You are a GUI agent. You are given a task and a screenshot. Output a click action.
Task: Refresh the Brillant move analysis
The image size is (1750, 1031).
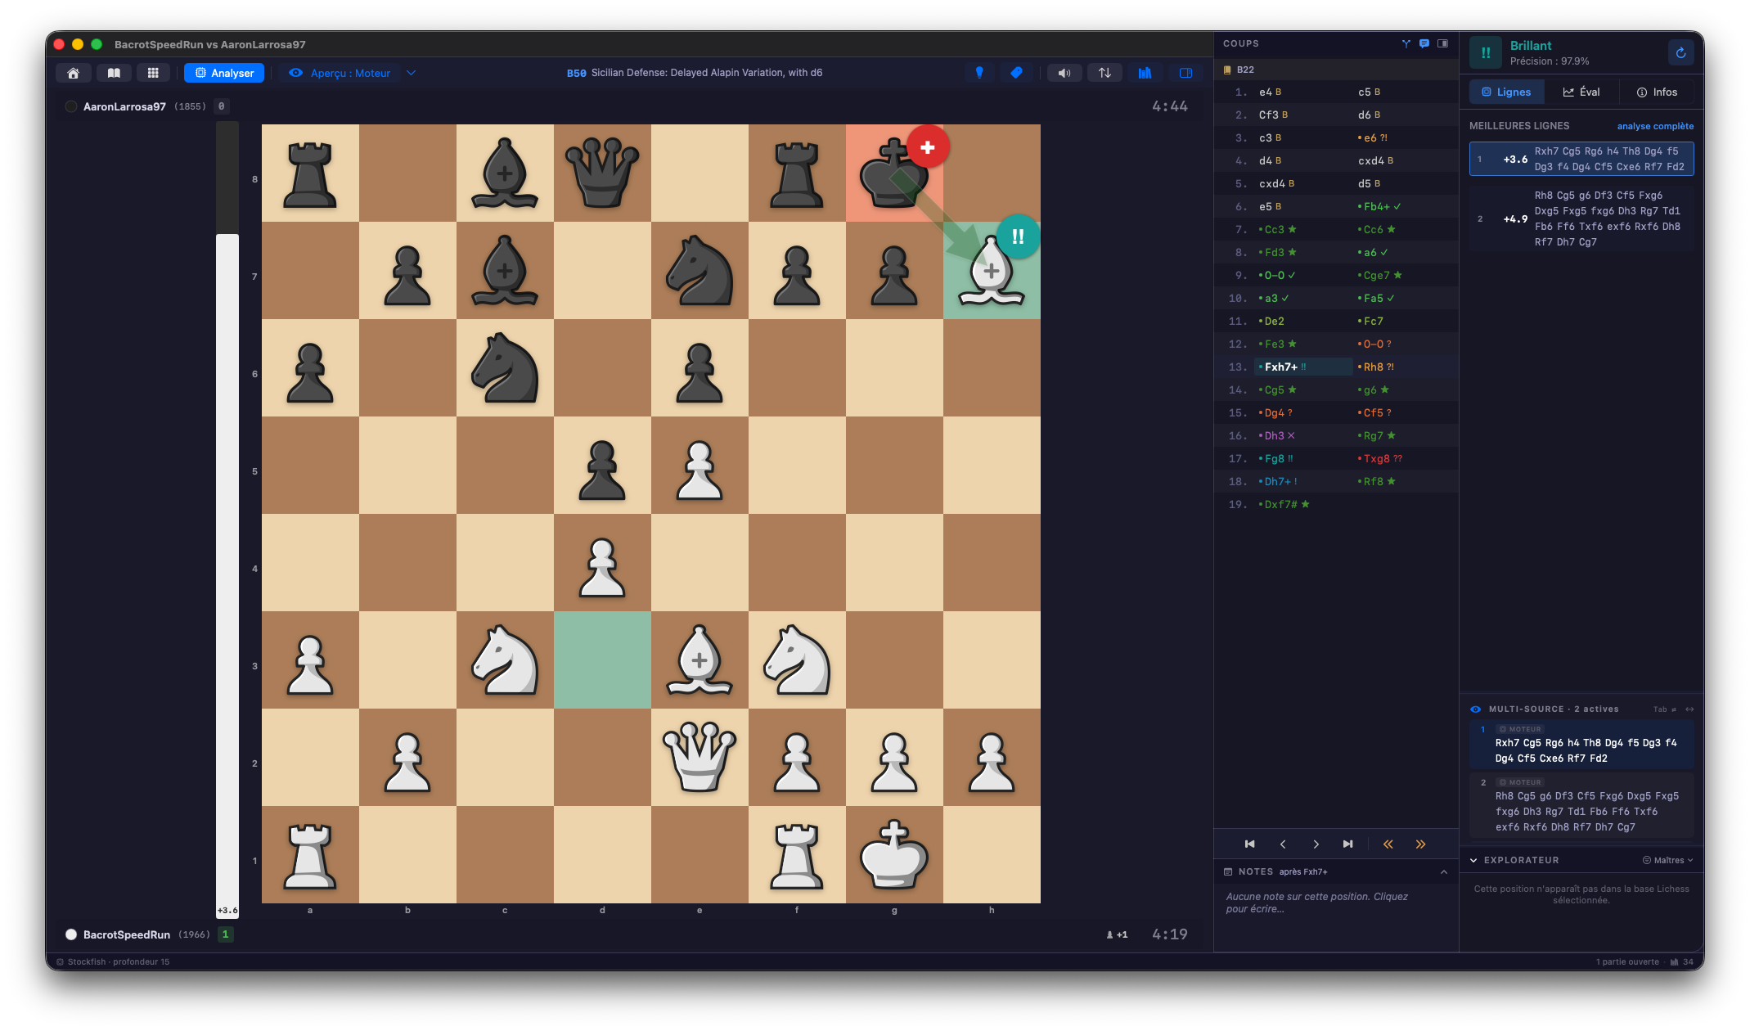tap(1680, 53)
